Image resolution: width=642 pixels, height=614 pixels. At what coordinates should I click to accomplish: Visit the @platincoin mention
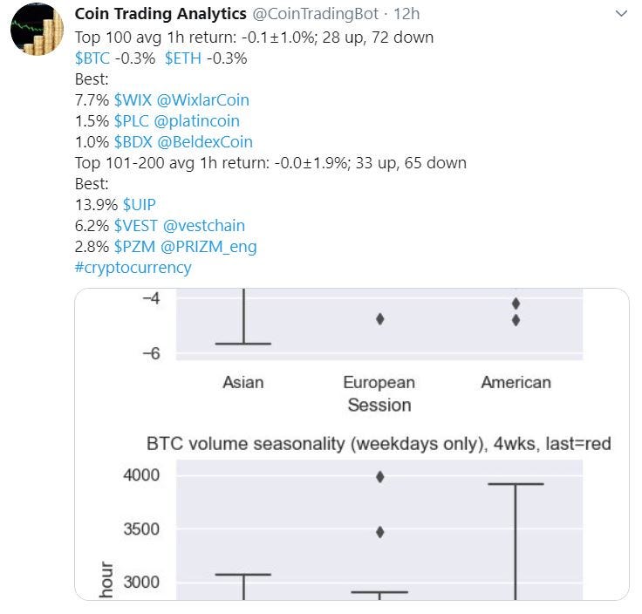197,121
